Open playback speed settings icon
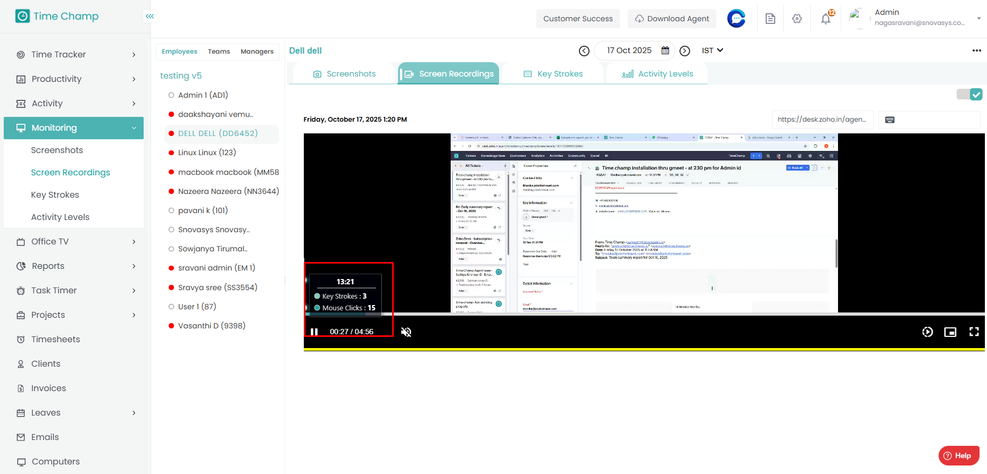The image size is (987, 474). pyautogui.click(x=927, y=332)
